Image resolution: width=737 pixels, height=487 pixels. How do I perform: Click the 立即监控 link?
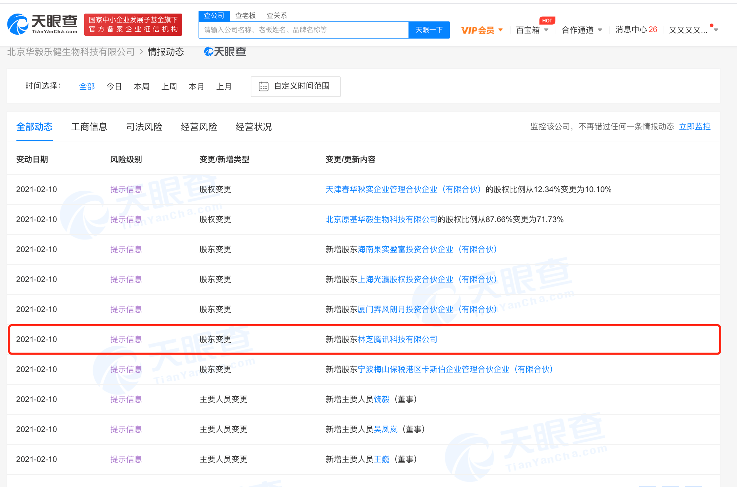click(695, 127)
